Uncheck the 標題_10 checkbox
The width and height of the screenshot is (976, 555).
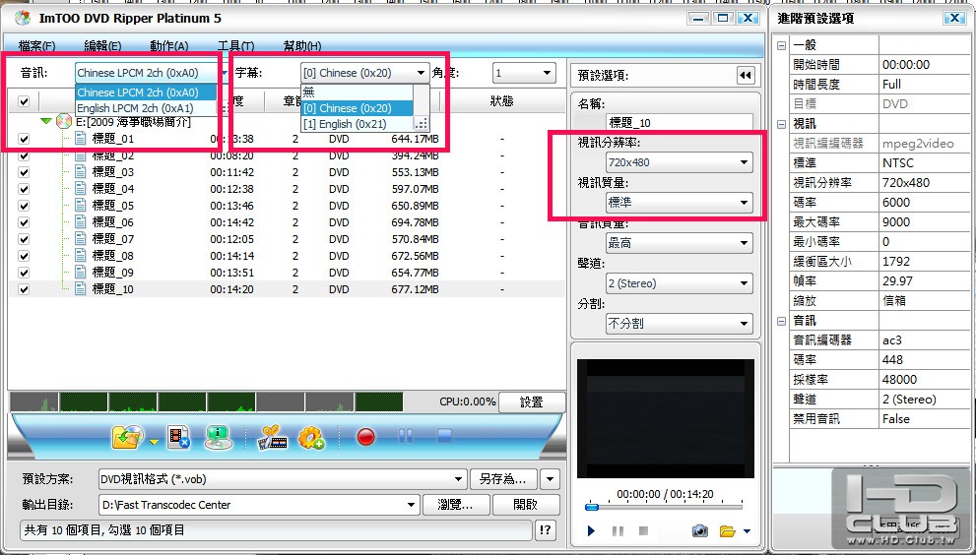[24, 289]
